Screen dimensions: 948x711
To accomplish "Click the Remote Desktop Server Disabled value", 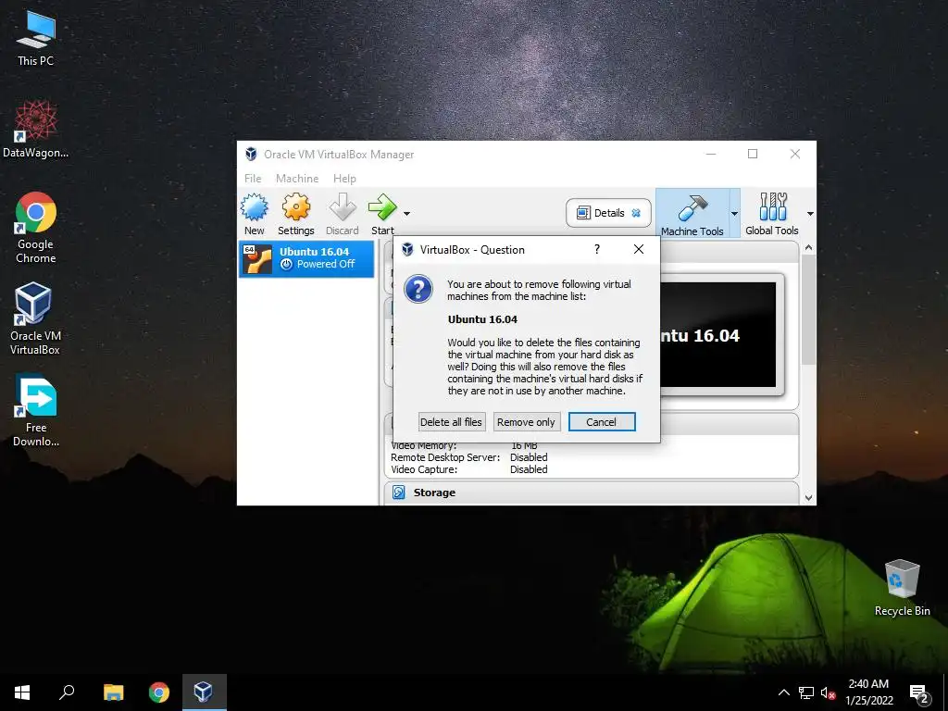I will [529, 457].
